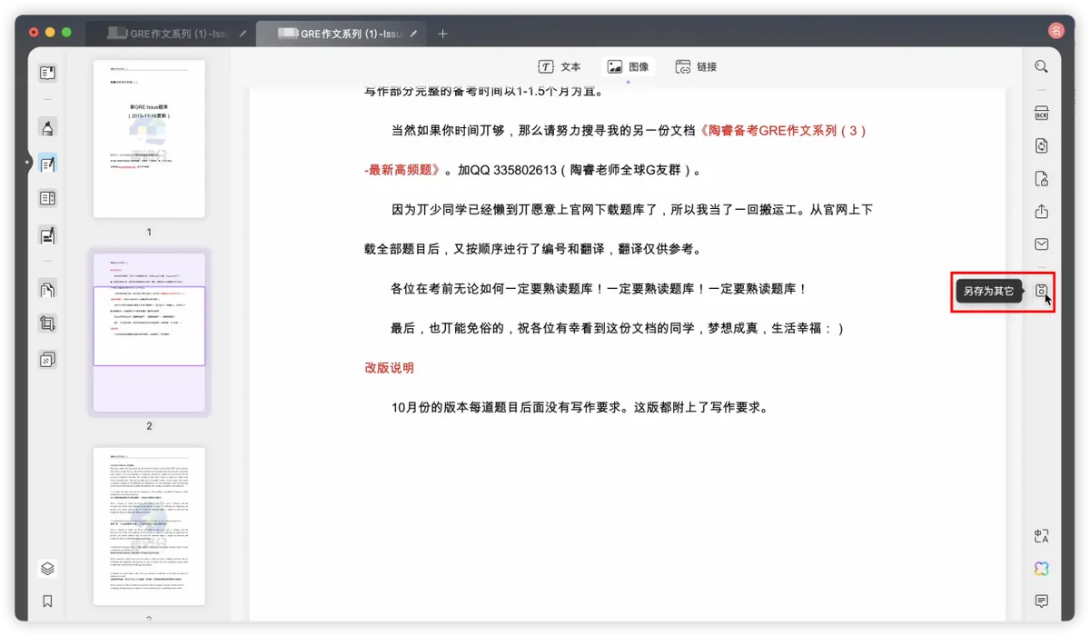Click the Save as Other icon
This screenshot has width=1090, height=636.
click(1041, 291)
